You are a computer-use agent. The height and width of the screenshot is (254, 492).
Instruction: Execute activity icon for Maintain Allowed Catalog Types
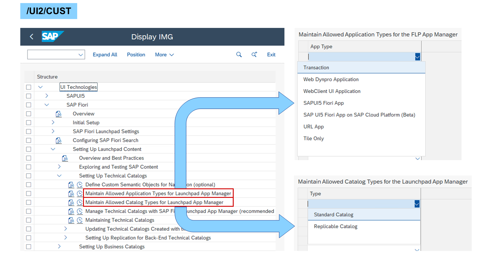pos(80,202)
